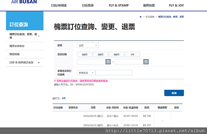207x134 pixels.
Task: Choose the 1年 date range button
Action: (132, 54)
